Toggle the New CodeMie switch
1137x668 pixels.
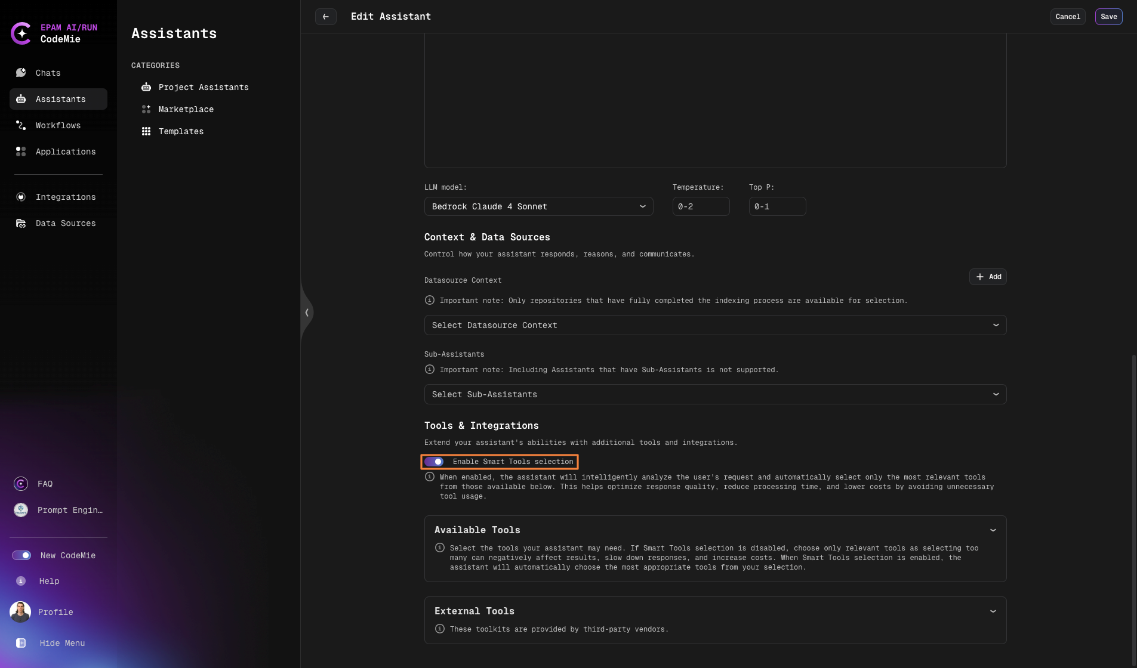(x=21, y=555)
